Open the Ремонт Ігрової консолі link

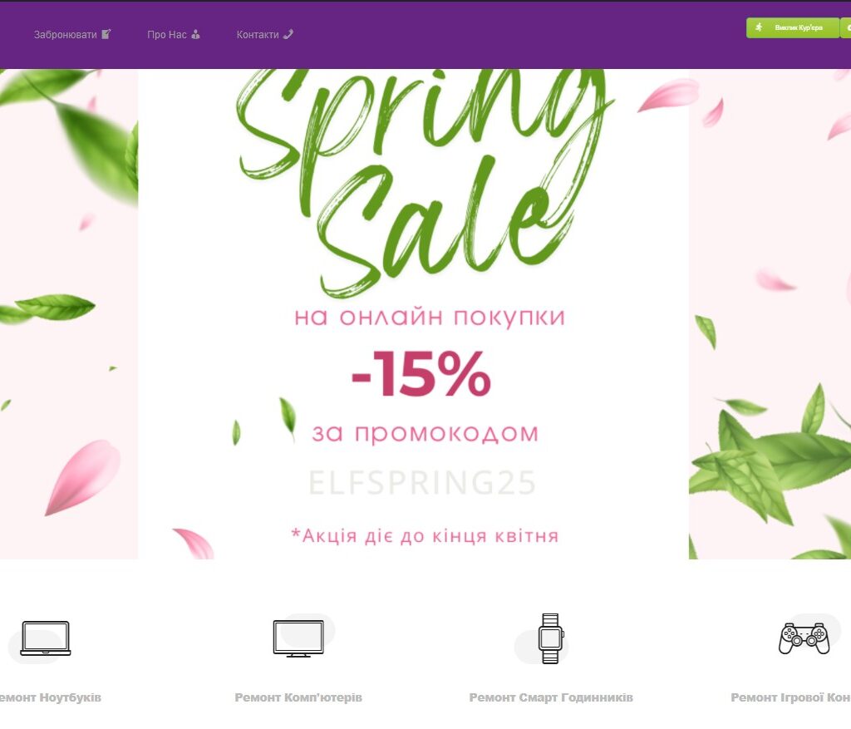pos(791,697)
